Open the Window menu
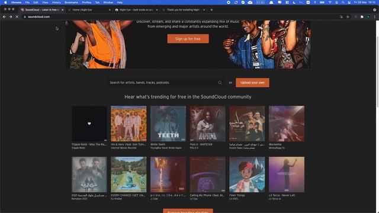Viewport: 379px width, 213px height. pyautogui.click(x=108, y=2)
